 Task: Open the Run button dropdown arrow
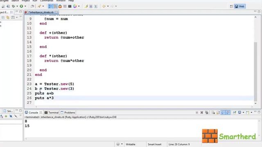pyautogui.click(x=25, y=7)
